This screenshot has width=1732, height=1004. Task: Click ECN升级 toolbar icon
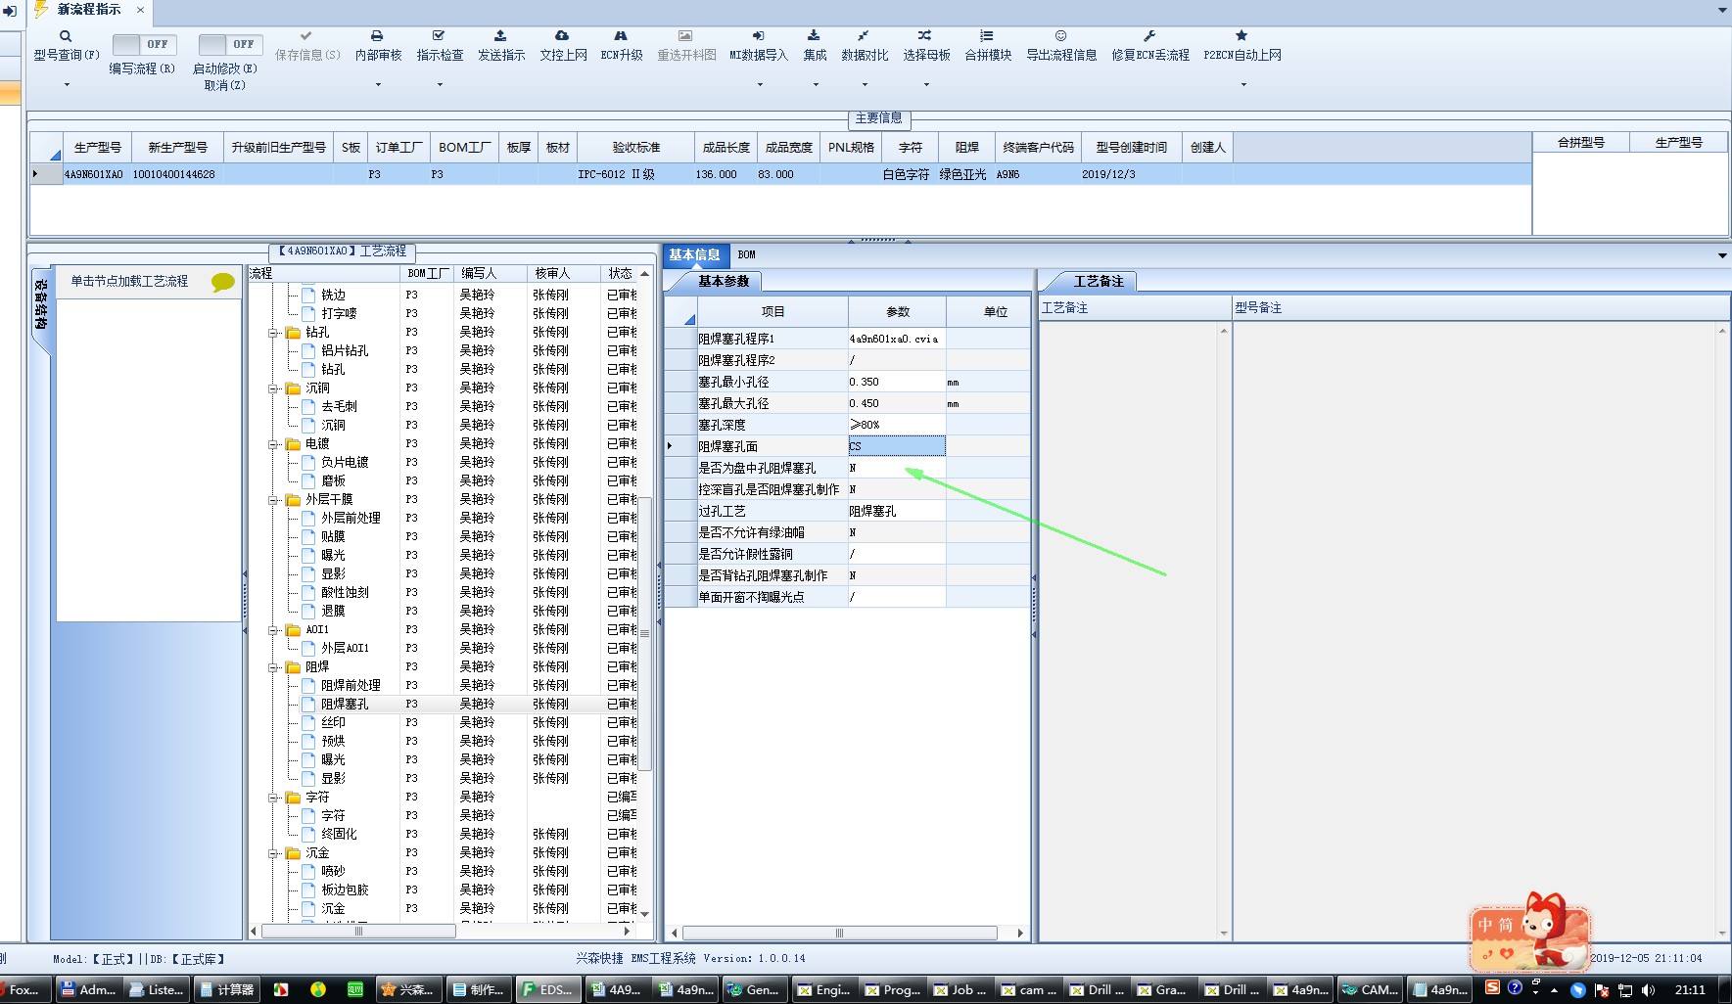click(621, 36)
